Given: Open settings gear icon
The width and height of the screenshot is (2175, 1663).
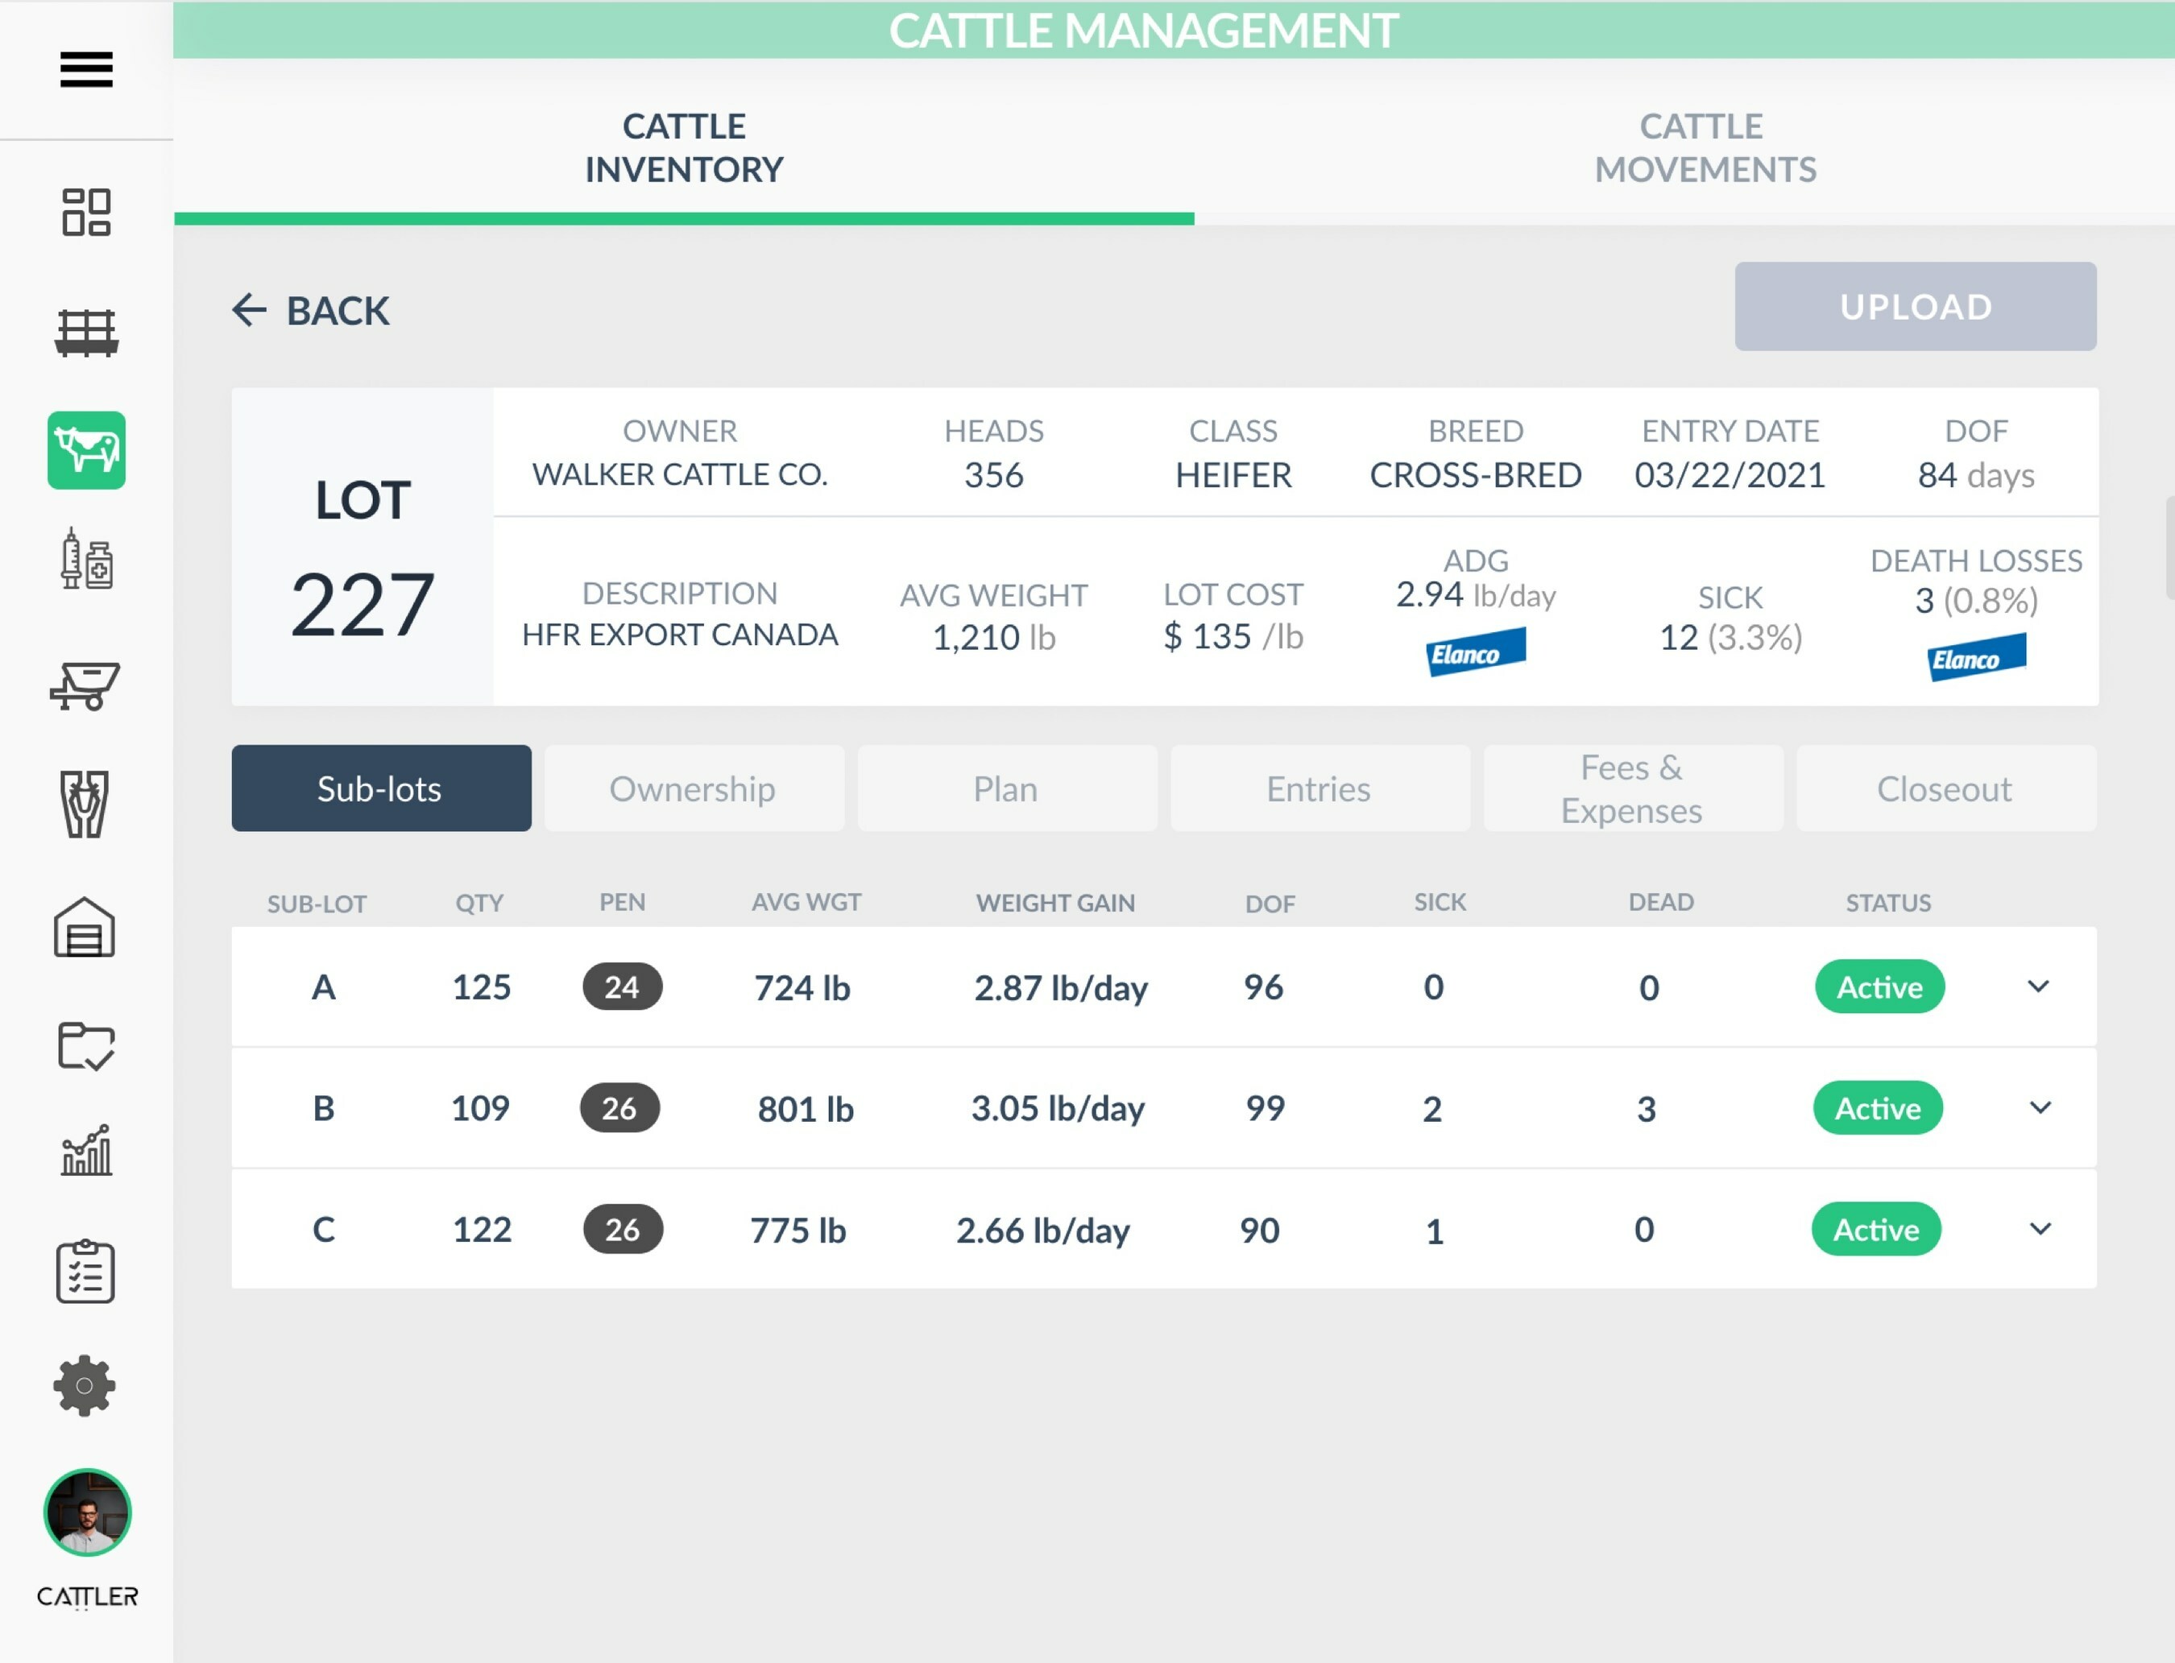Looking at the screenshot, I should click(x=84, y=1386).
